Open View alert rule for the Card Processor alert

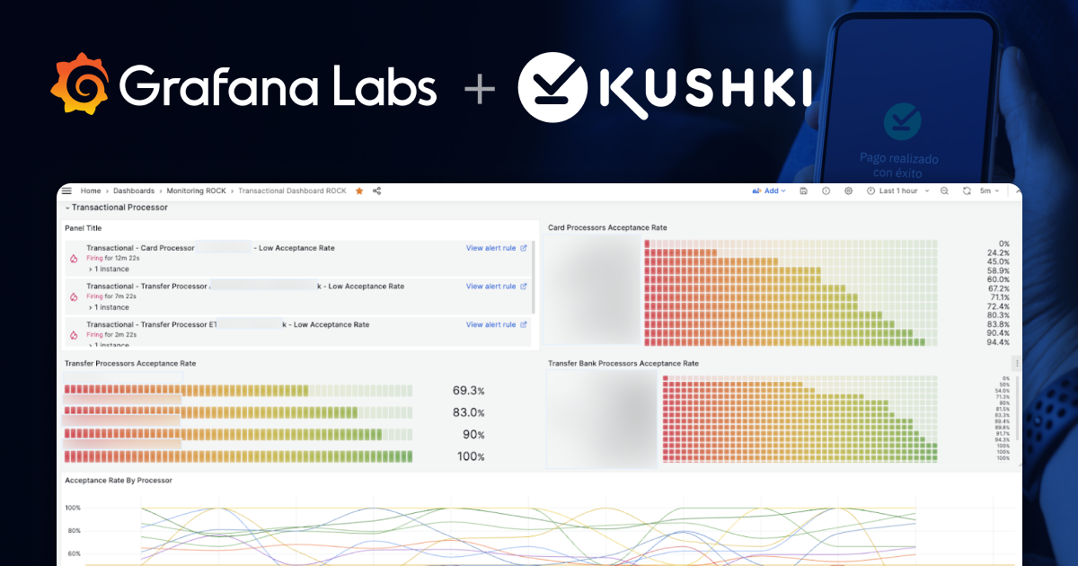(x=492, y=248)
